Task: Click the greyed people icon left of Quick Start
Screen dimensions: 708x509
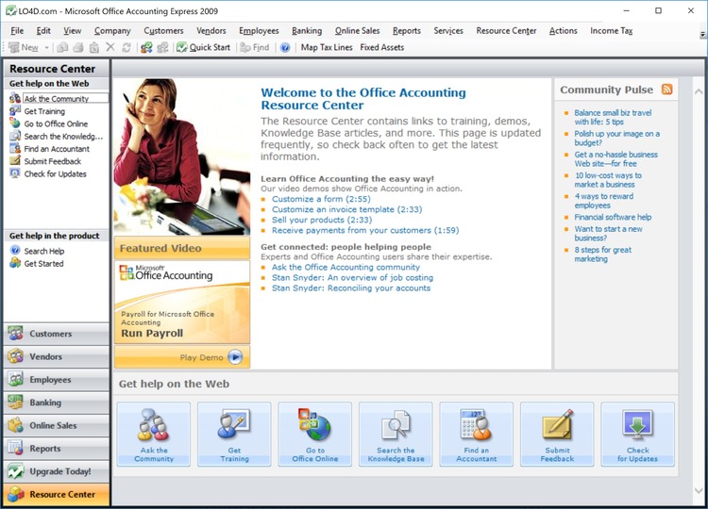Action: 162,47
